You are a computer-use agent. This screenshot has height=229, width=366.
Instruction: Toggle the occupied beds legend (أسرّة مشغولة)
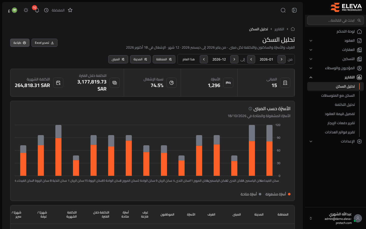[x=278, y=194]
